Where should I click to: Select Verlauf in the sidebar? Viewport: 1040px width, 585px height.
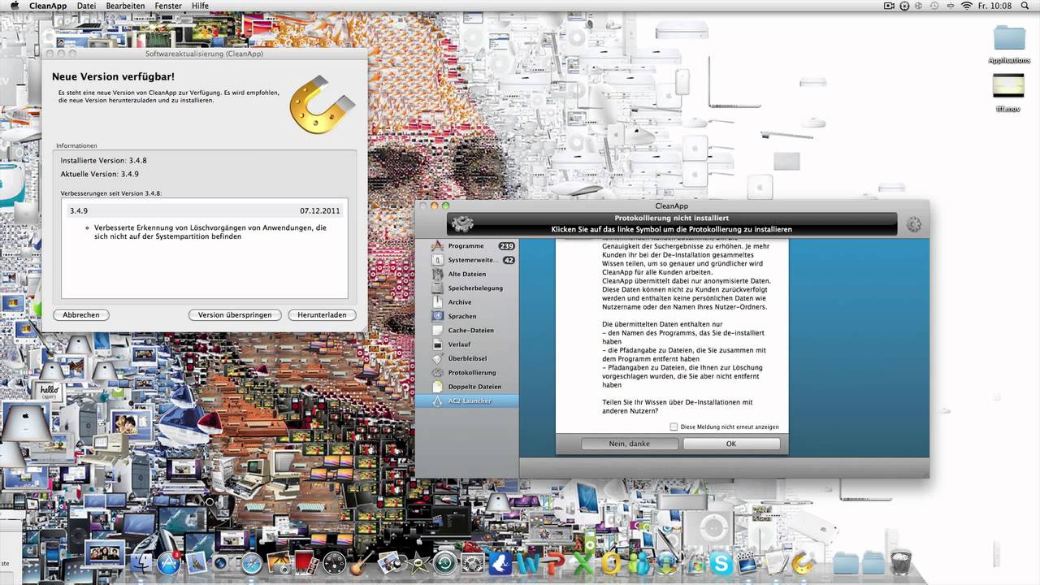tap(467, 344)
